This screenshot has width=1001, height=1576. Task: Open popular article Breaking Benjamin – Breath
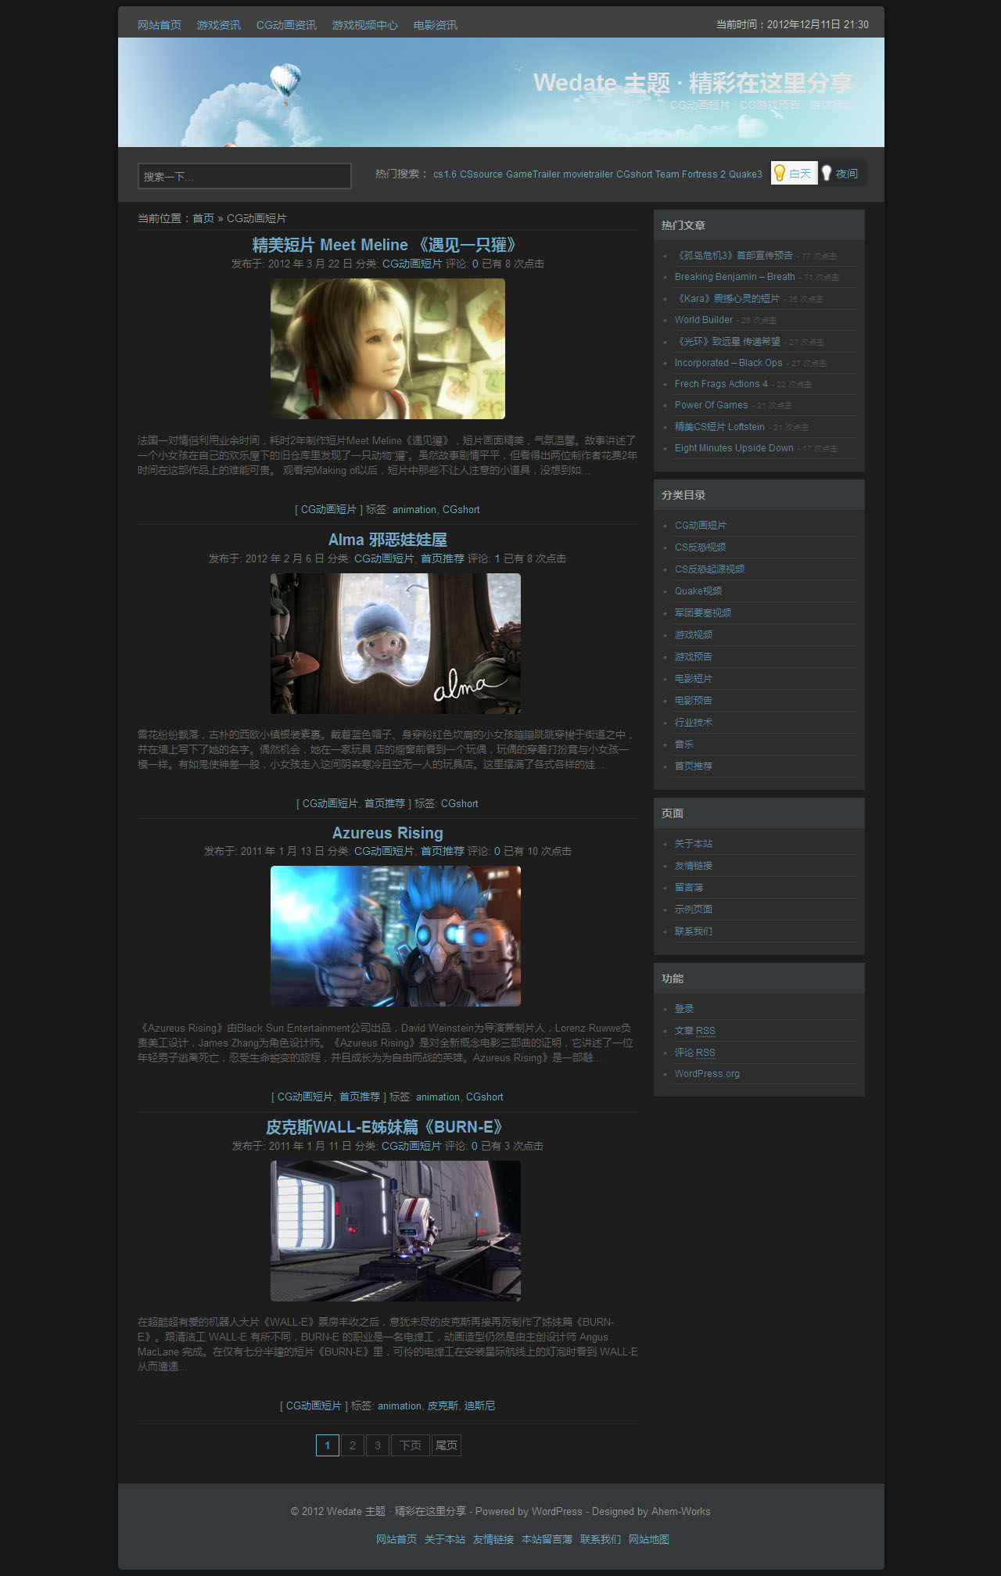[735, 277]
